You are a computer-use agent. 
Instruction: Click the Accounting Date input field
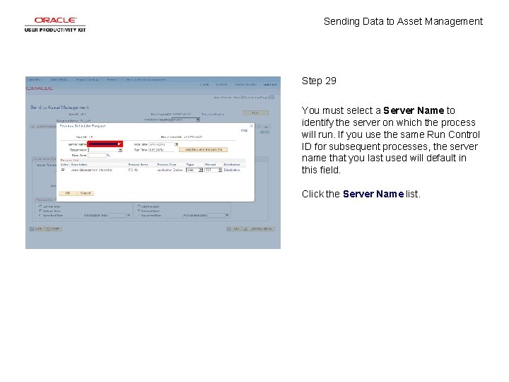click(x=216, y=215)
